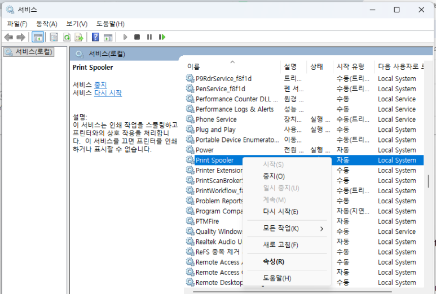The width and height of the screenshot is (436, 294).
Task: Click the 다시 시작 service link
Action: [108, 93]
